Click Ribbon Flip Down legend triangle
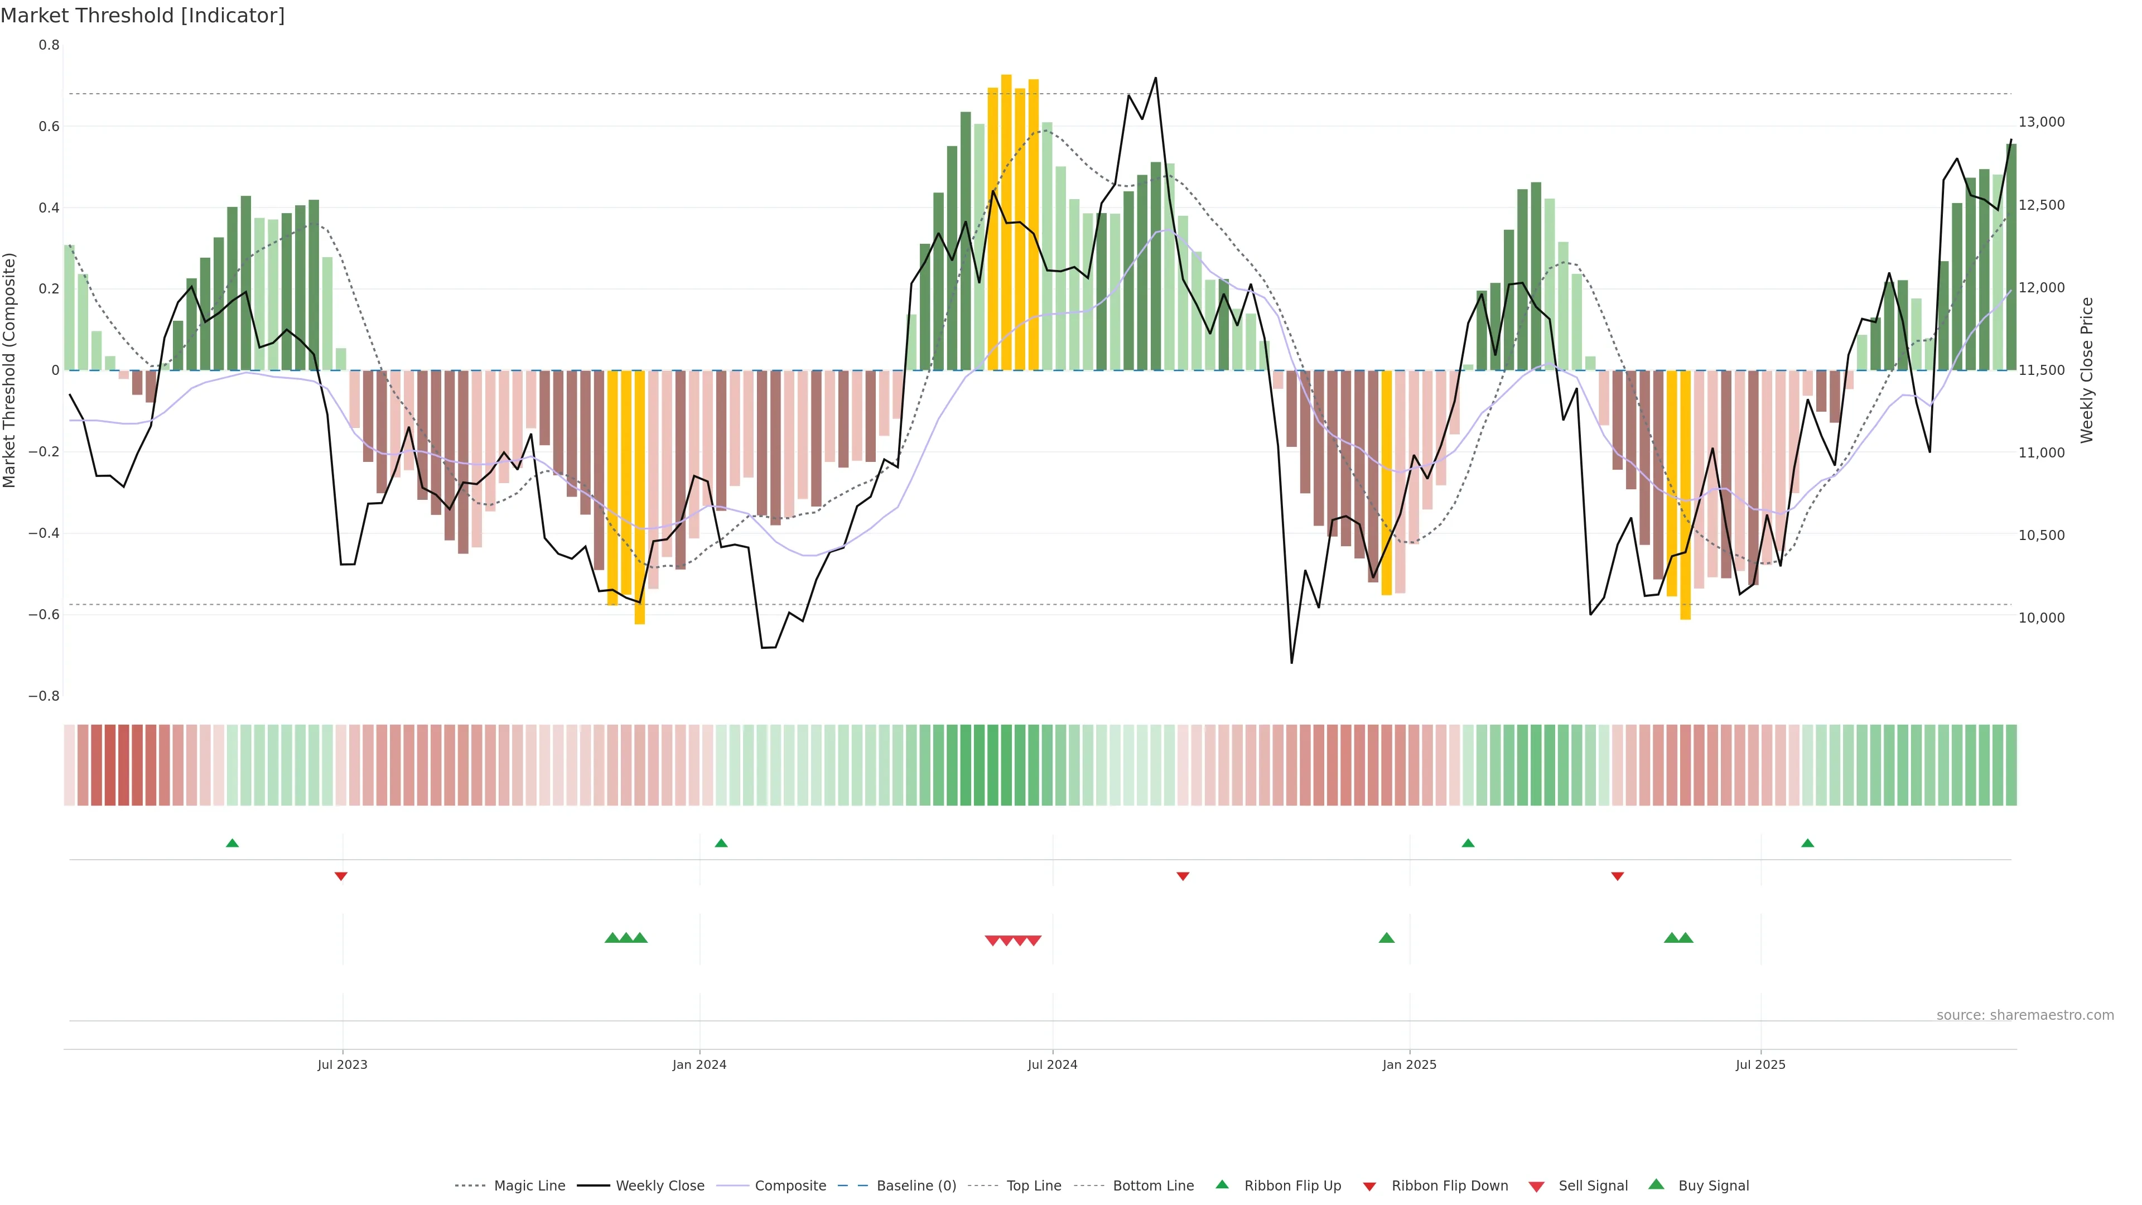2142x1205 pixels. coord(1369,1187)
